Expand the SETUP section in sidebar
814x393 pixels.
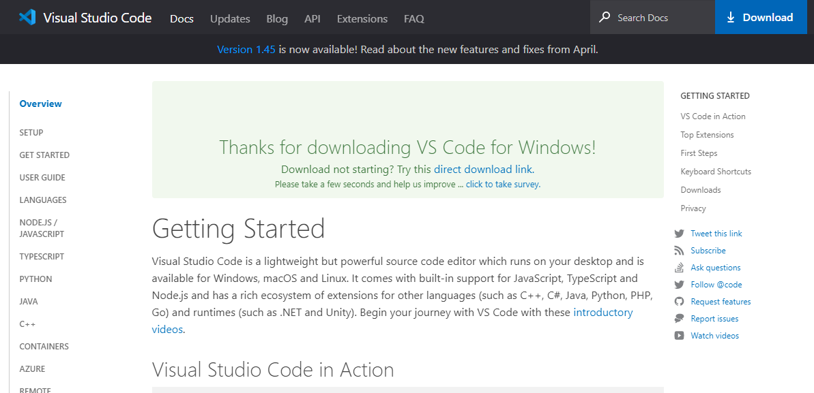[31, 133]
